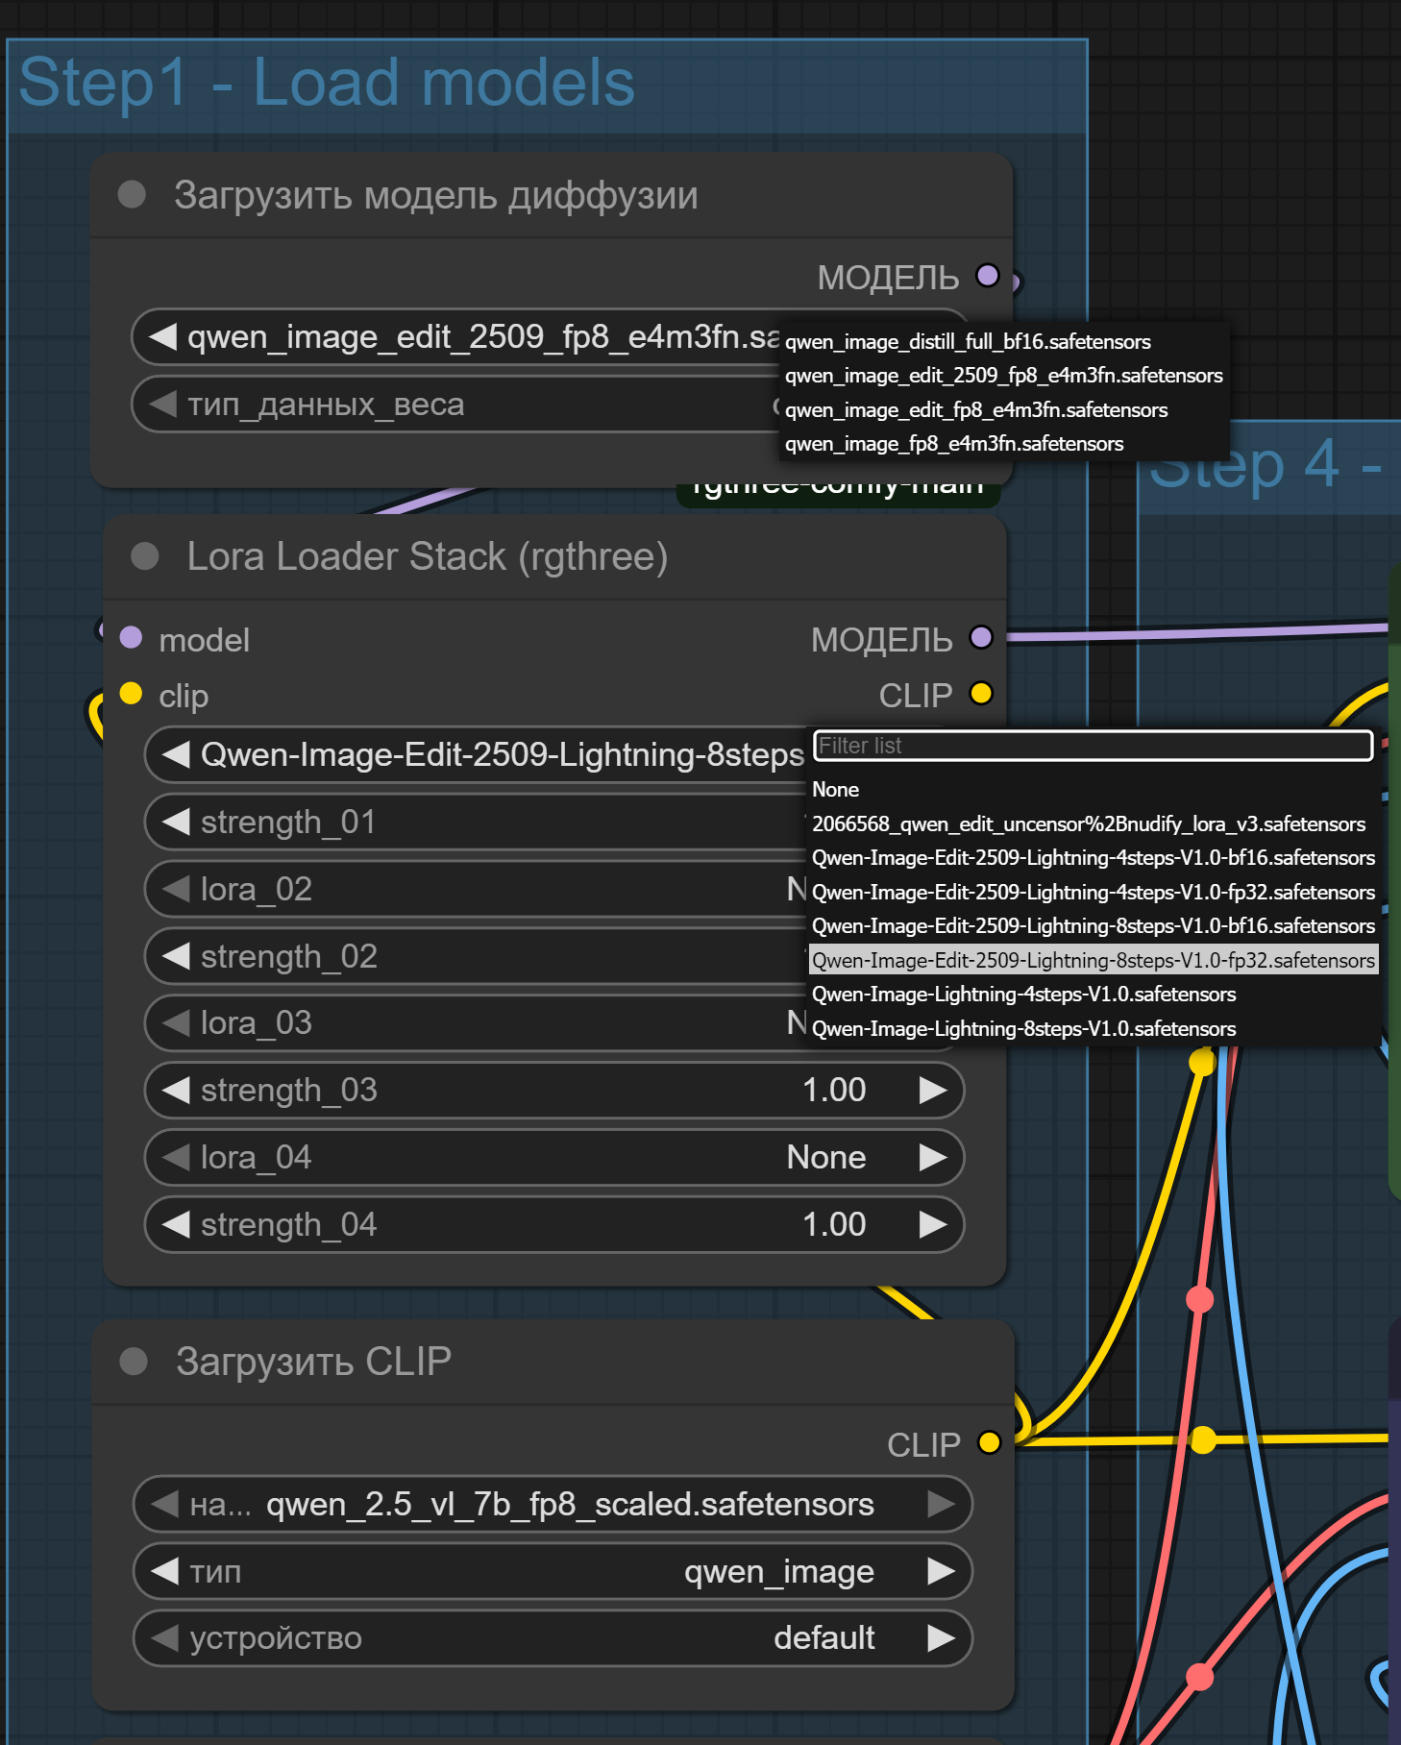Screen dimensions: 1401x1745
Task: Click the Загрузить CLIP node title
Action: pyautogui.click(x=313, y=1361)
